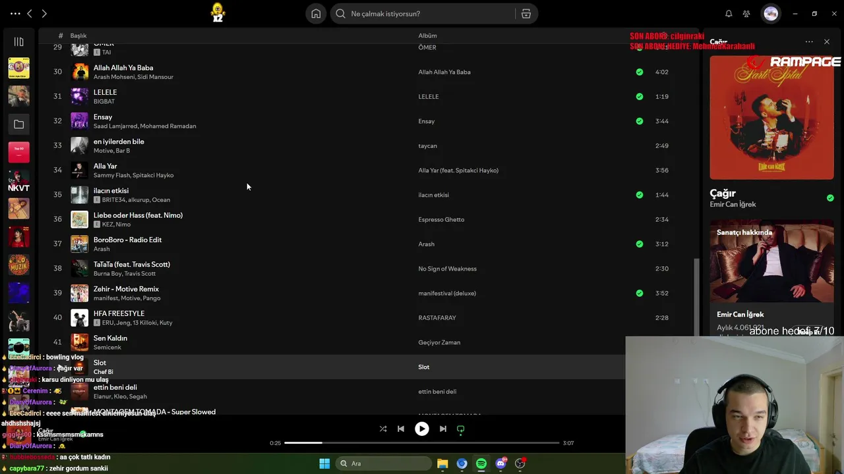Open album link 'Espresso Ghetto'
844x474 pixels.
441,220
